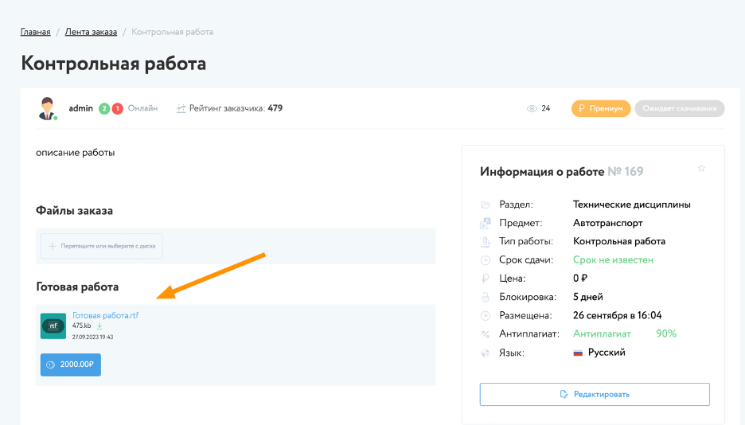Click the red notification badge with 1
This screenshot has height=425, width=745.
point(117,108)
